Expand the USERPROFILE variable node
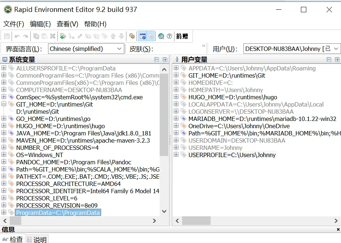The width and height of the screenshot is (341, 243). click(x=176, y=155)
